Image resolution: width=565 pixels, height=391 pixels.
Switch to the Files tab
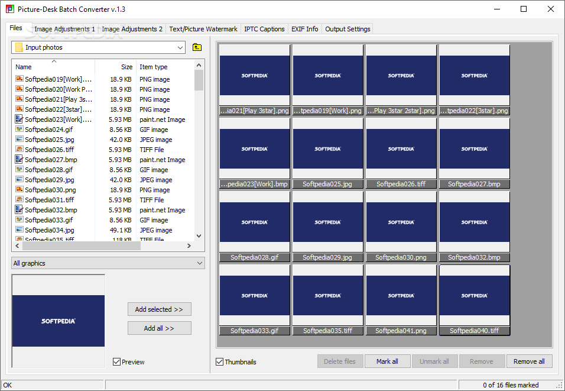pyautogui.click(x=16, y=28)
